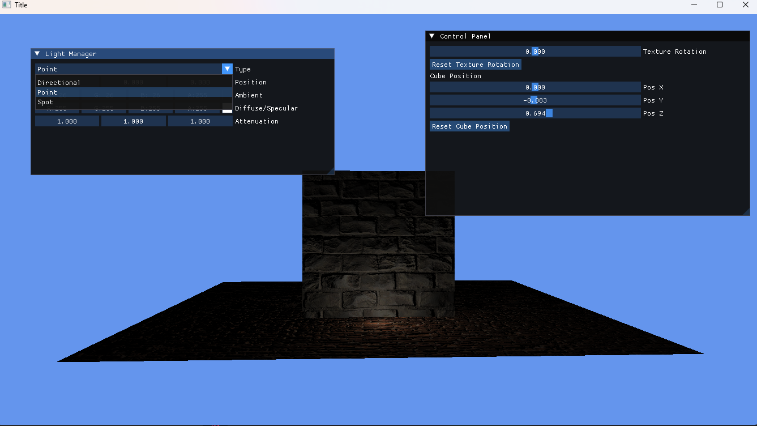
Task: Click Reset Texture Rotation button
Action: tap(476, 65)
